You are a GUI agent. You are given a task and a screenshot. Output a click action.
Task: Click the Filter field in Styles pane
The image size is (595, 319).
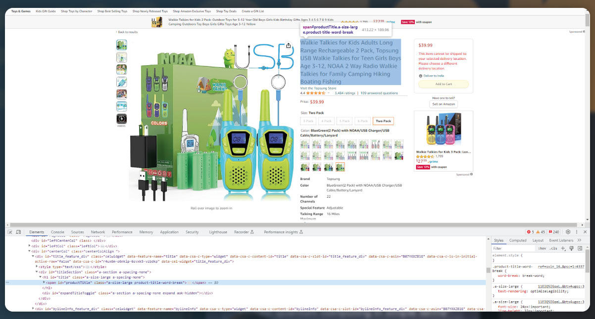point(513,248)
